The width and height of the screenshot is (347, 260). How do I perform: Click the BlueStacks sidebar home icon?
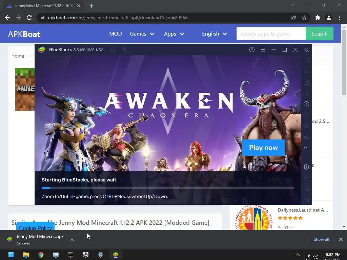[306, 189]
